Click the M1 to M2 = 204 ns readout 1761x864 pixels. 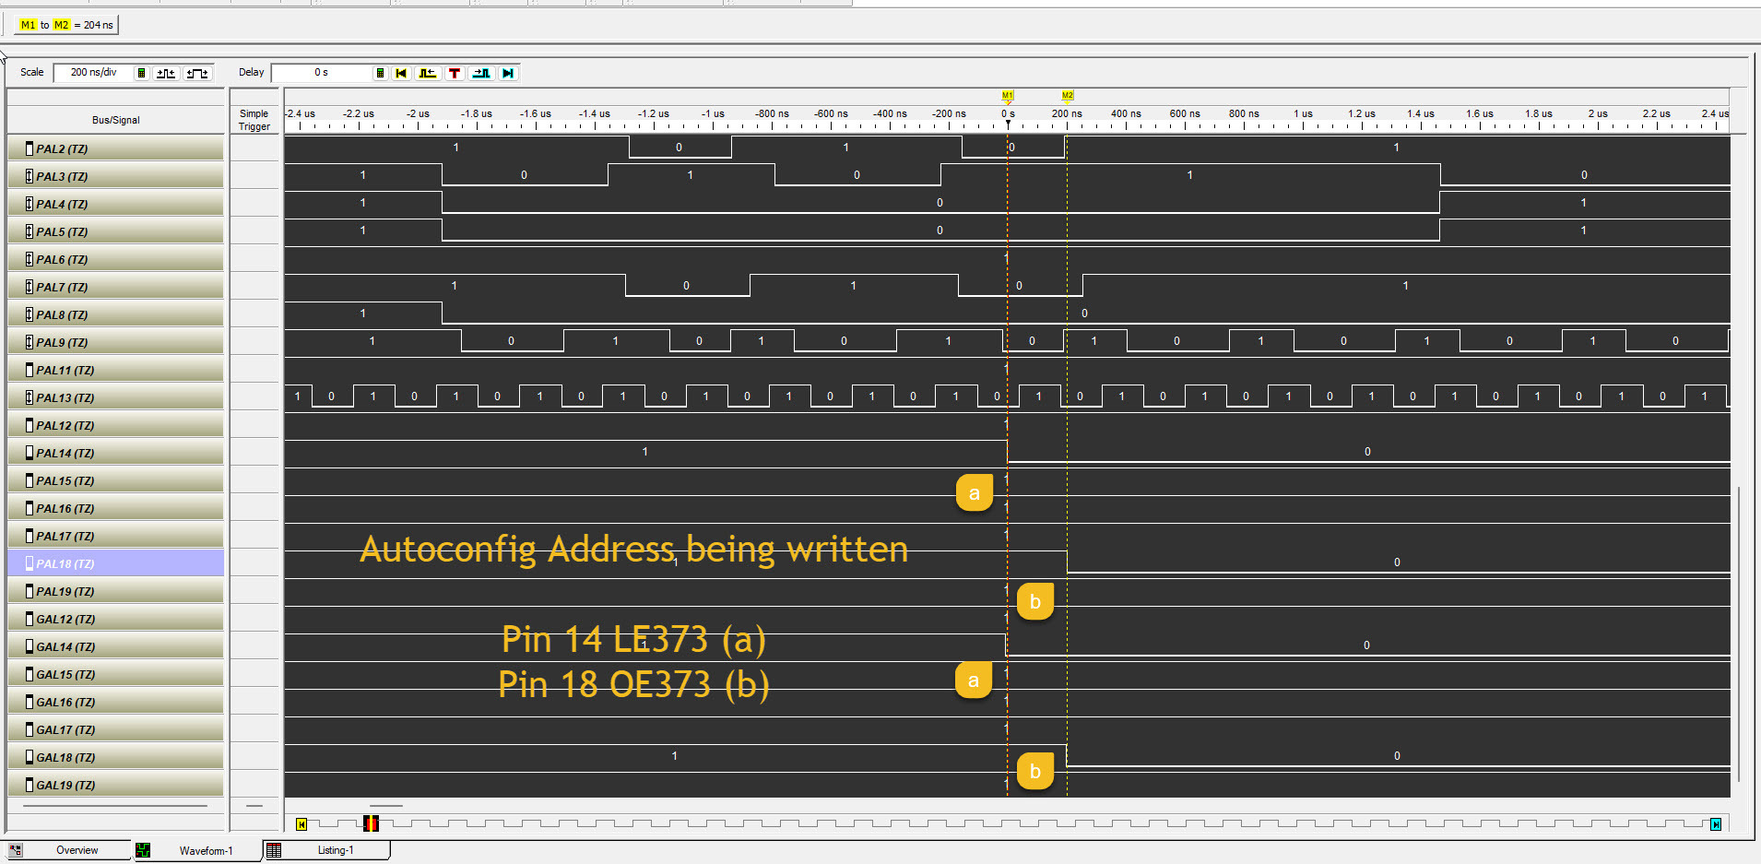tap(66, 25)
